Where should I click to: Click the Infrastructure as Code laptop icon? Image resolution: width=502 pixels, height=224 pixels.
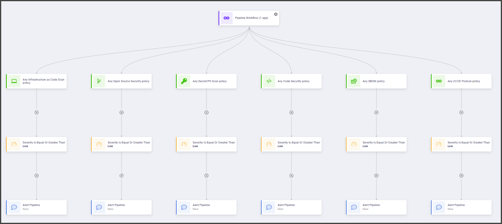point(14,81)
